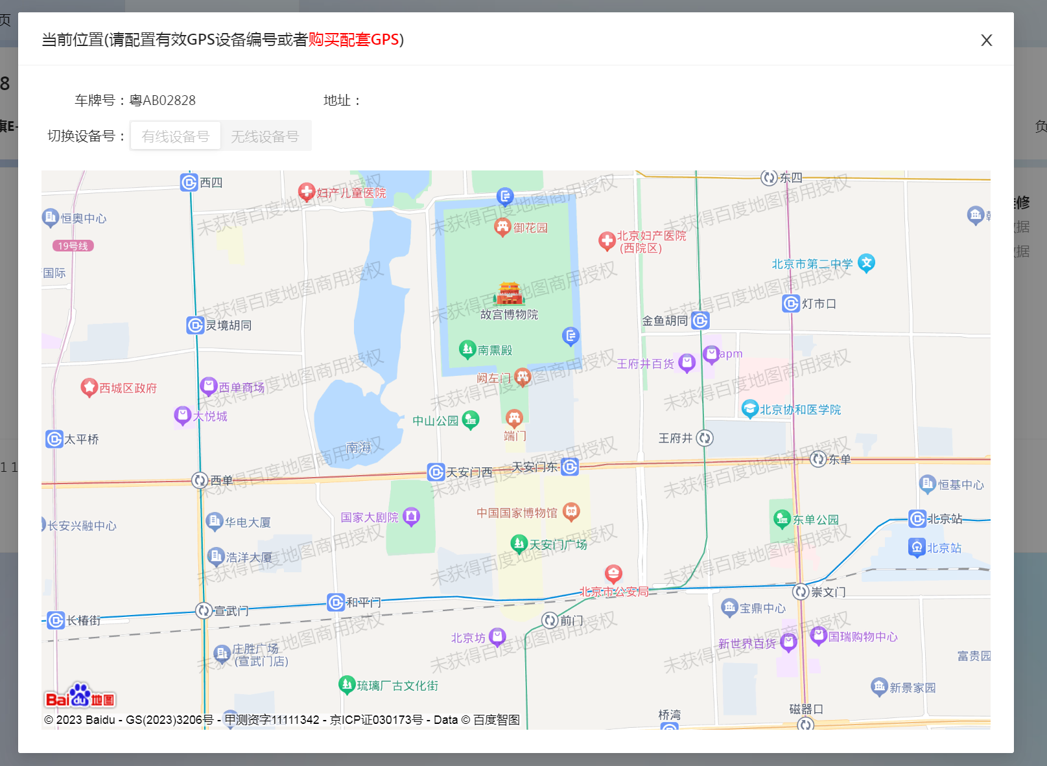Click the 故宫博物院 palace icon
This screenshot has width=1047, height=766.
(x=509, y=294)
